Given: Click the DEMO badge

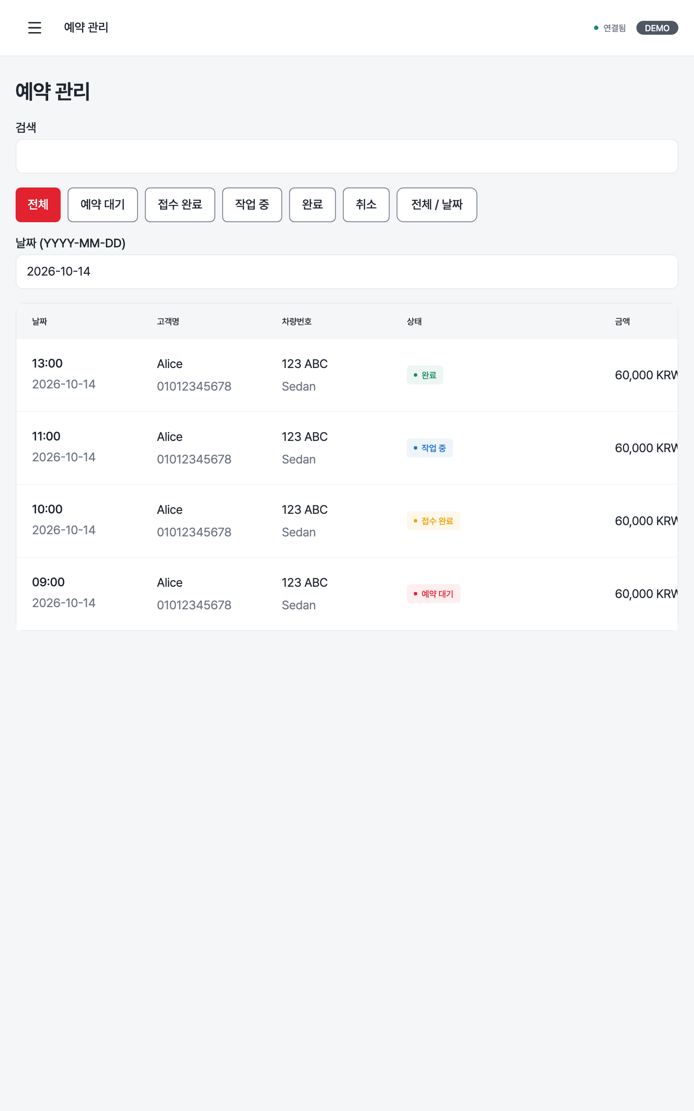Looking at the screenshot, I should pos(657,28).
